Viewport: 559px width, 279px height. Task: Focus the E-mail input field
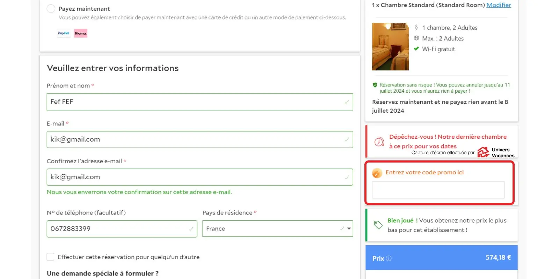[199, 139]
